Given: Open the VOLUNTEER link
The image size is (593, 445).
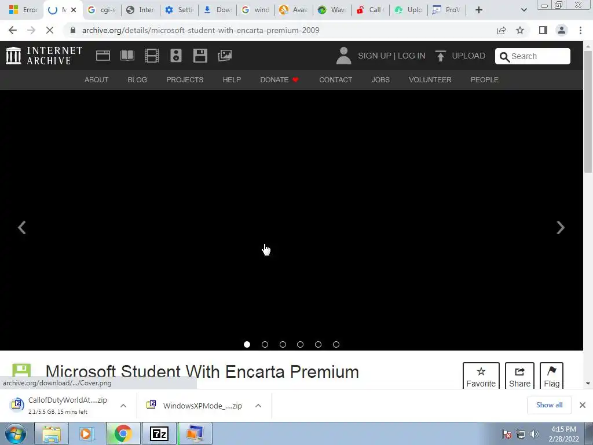Looking at the screenshot, I should pos(430,80).
